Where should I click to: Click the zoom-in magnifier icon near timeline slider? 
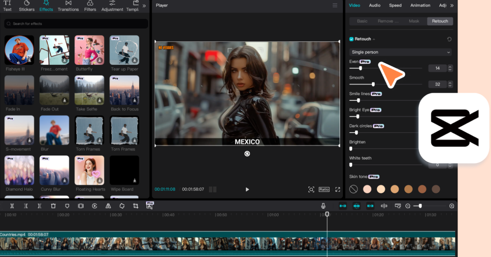click(x=451, y=206)
